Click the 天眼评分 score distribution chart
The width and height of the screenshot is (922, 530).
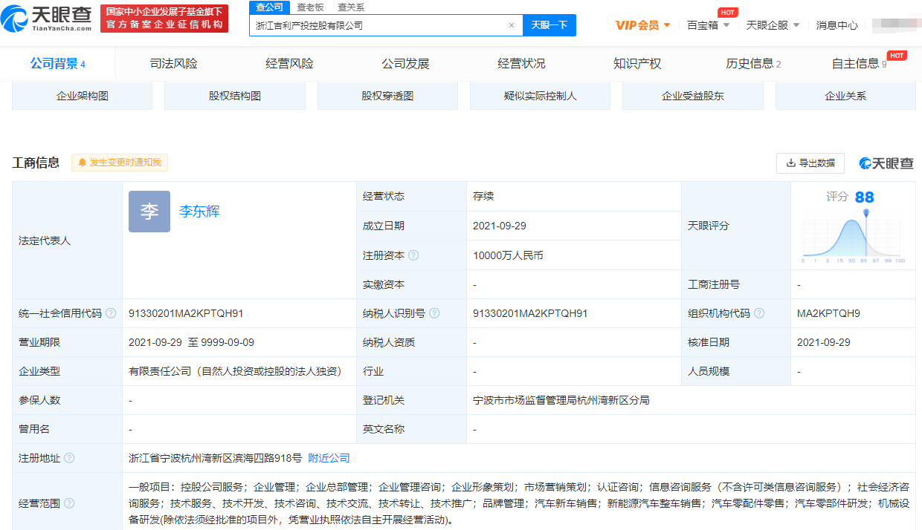click(x=854, y=236)
